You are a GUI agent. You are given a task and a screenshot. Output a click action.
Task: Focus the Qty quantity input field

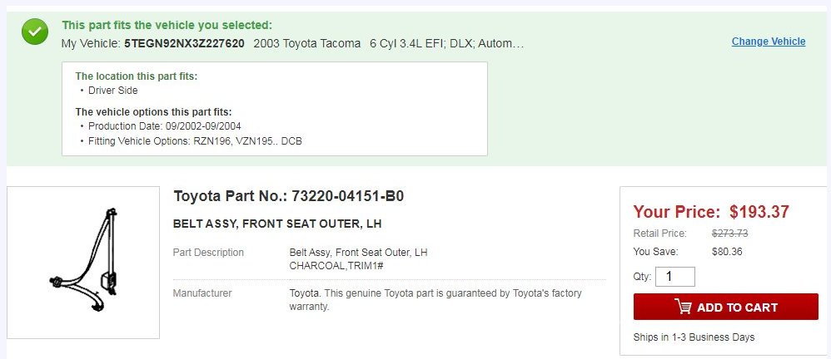click(x=674, y=277)
